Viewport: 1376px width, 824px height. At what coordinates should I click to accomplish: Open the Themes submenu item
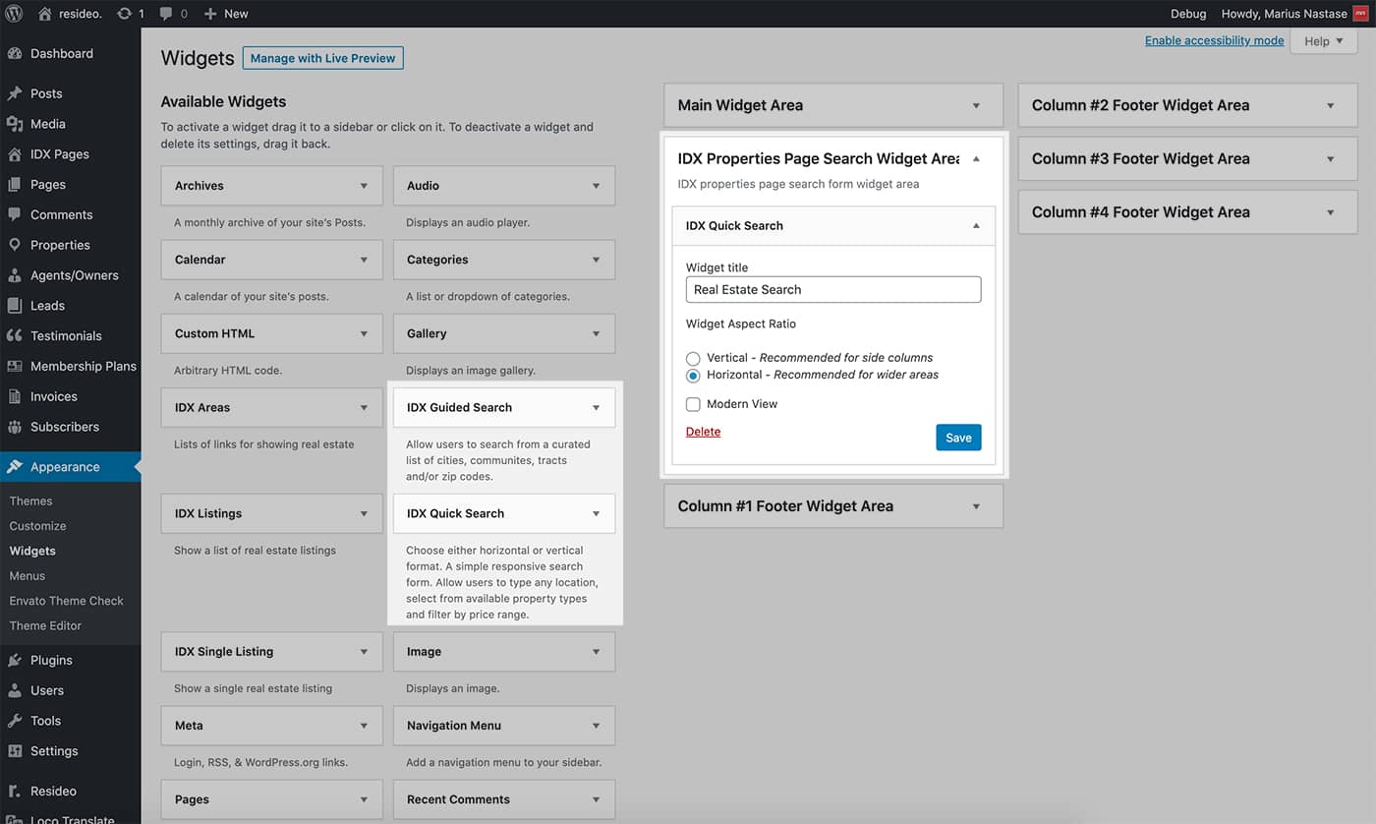pyautogui.click(x=30, y=500)
